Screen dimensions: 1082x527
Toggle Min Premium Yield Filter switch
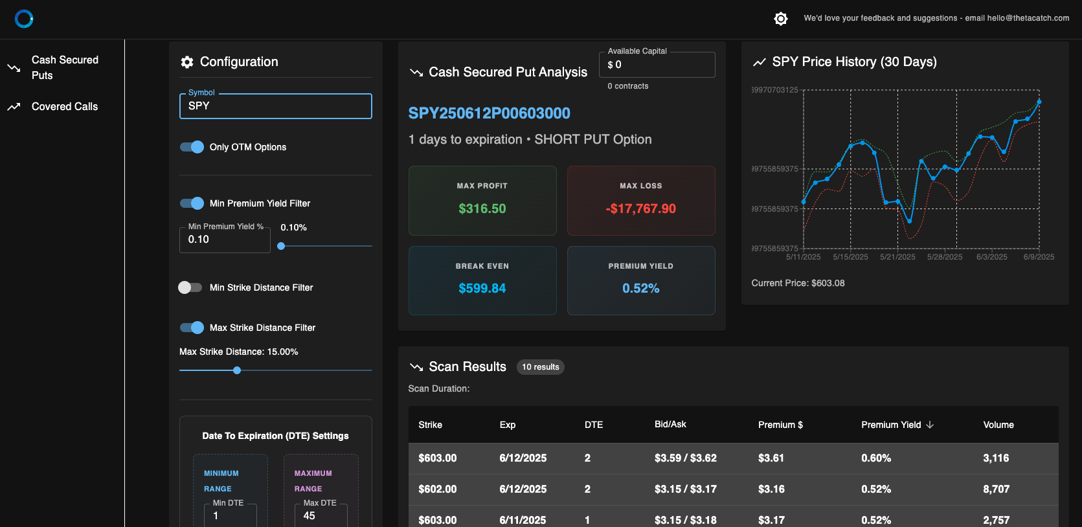(192, 203)
